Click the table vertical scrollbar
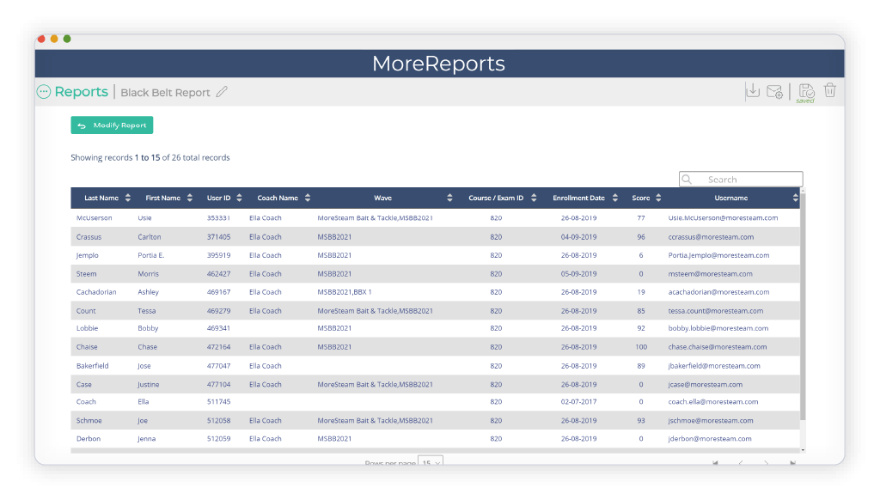Viewport: 874px width, 494px height. coord(803,307)
